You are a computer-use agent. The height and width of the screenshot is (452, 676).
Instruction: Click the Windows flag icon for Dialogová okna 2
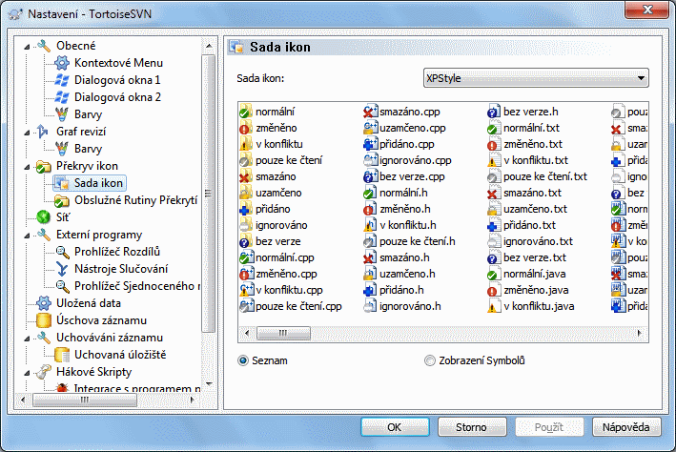pos(62,97)
